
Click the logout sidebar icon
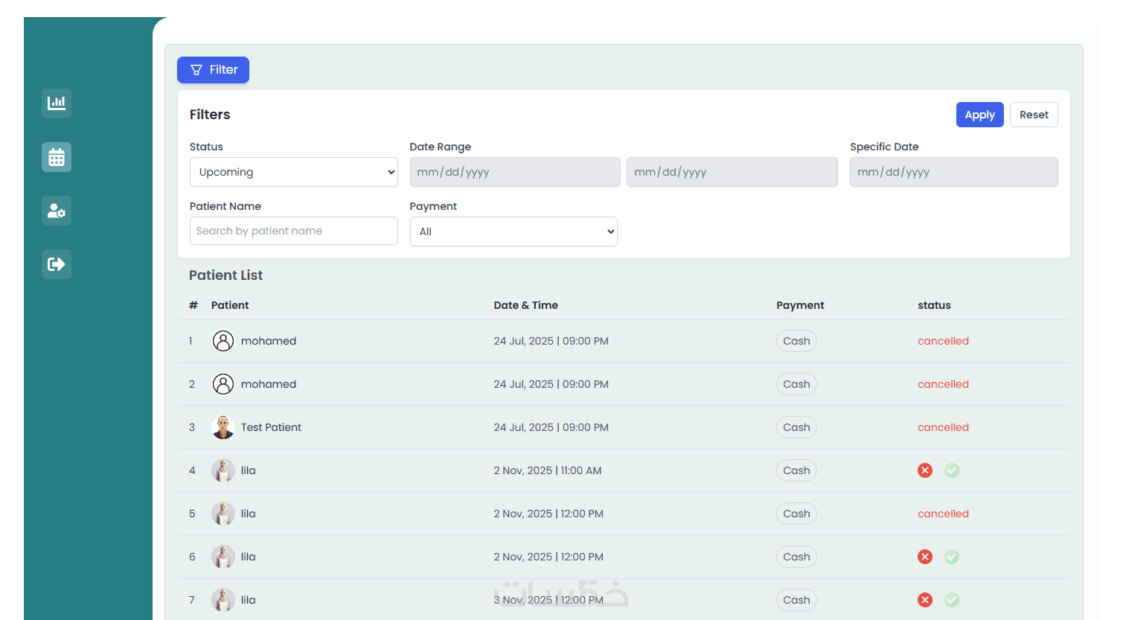click(x=57, y=264)
